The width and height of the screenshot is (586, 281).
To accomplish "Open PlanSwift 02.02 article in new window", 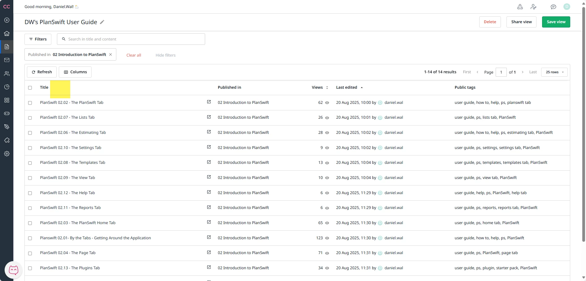I will pos(209,102).
